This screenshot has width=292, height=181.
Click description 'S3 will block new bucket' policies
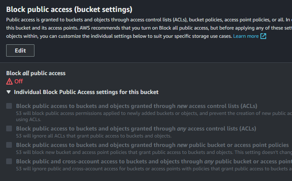pyautogui.click(x=154, y=152)
